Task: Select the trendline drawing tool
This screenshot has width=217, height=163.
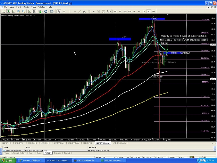Action: [x=80, y=11]
